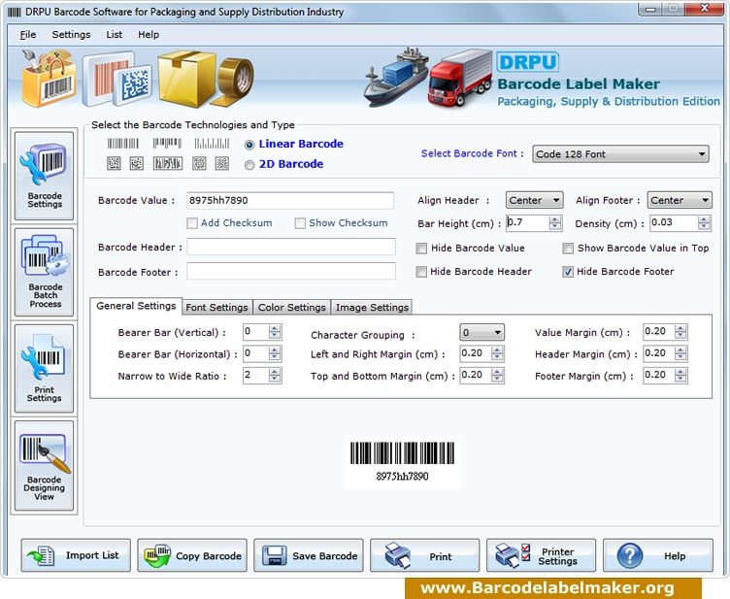Switch to the Font Settings tab
730x599 pixels.
coord(216,307)
